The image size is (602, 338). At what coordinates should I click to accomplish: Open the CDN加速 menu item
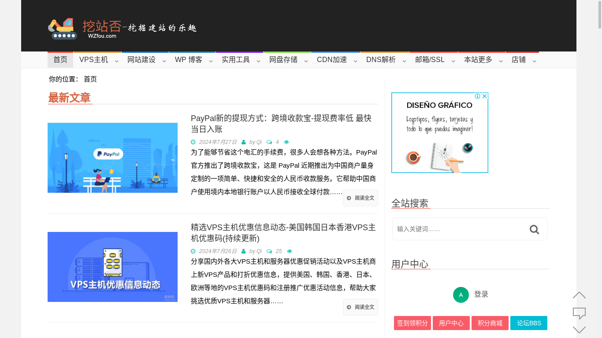(x=332, y=60)
